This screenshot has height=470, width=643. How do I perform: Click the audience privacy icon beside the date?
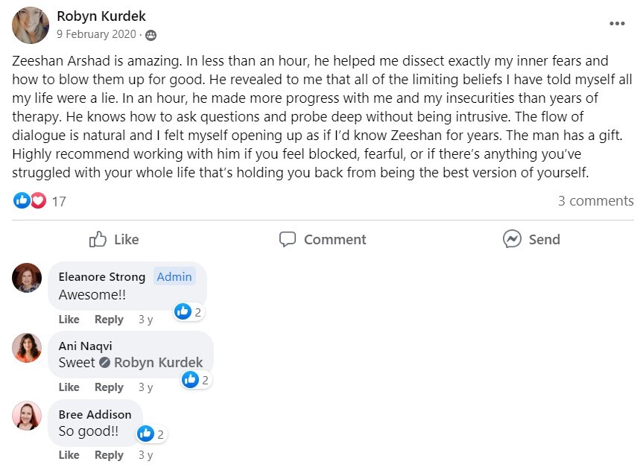[x=151, y=35]
